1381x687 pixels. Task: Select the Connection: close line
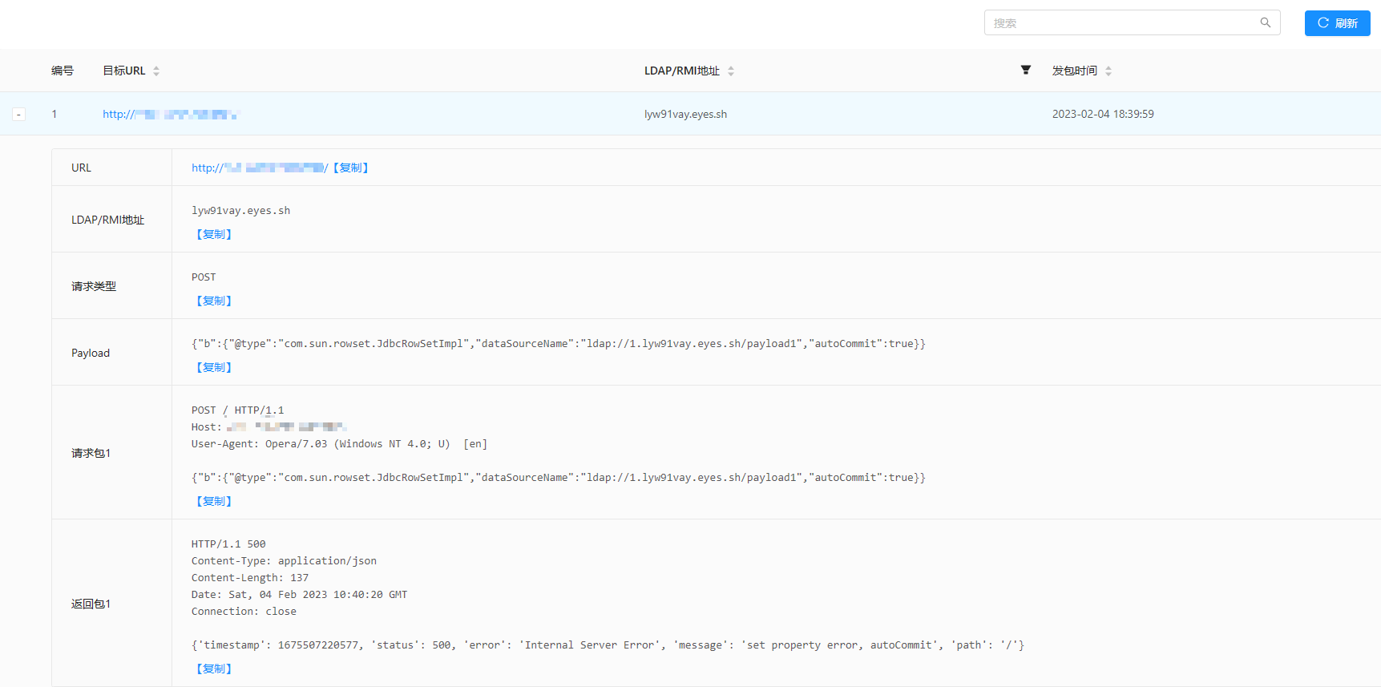[244, 611]
